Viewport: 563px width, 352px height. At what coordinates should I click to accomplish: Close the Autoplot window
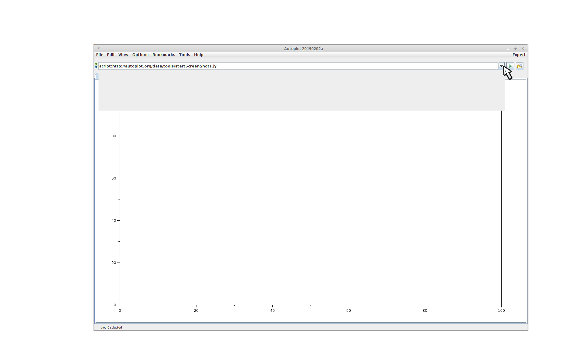pyautogui.click(x=523, y=49)
